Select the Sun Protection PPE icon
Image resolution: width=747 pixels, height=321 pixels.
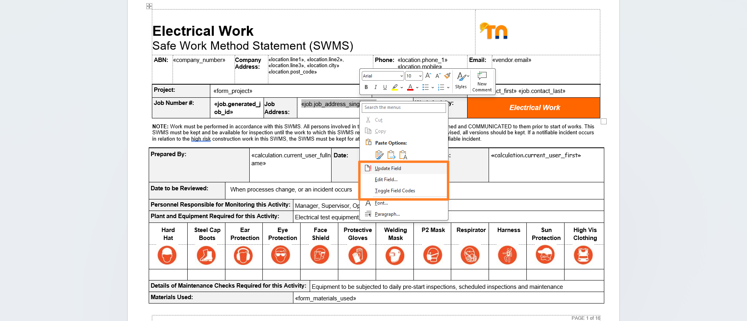point(545,255)
